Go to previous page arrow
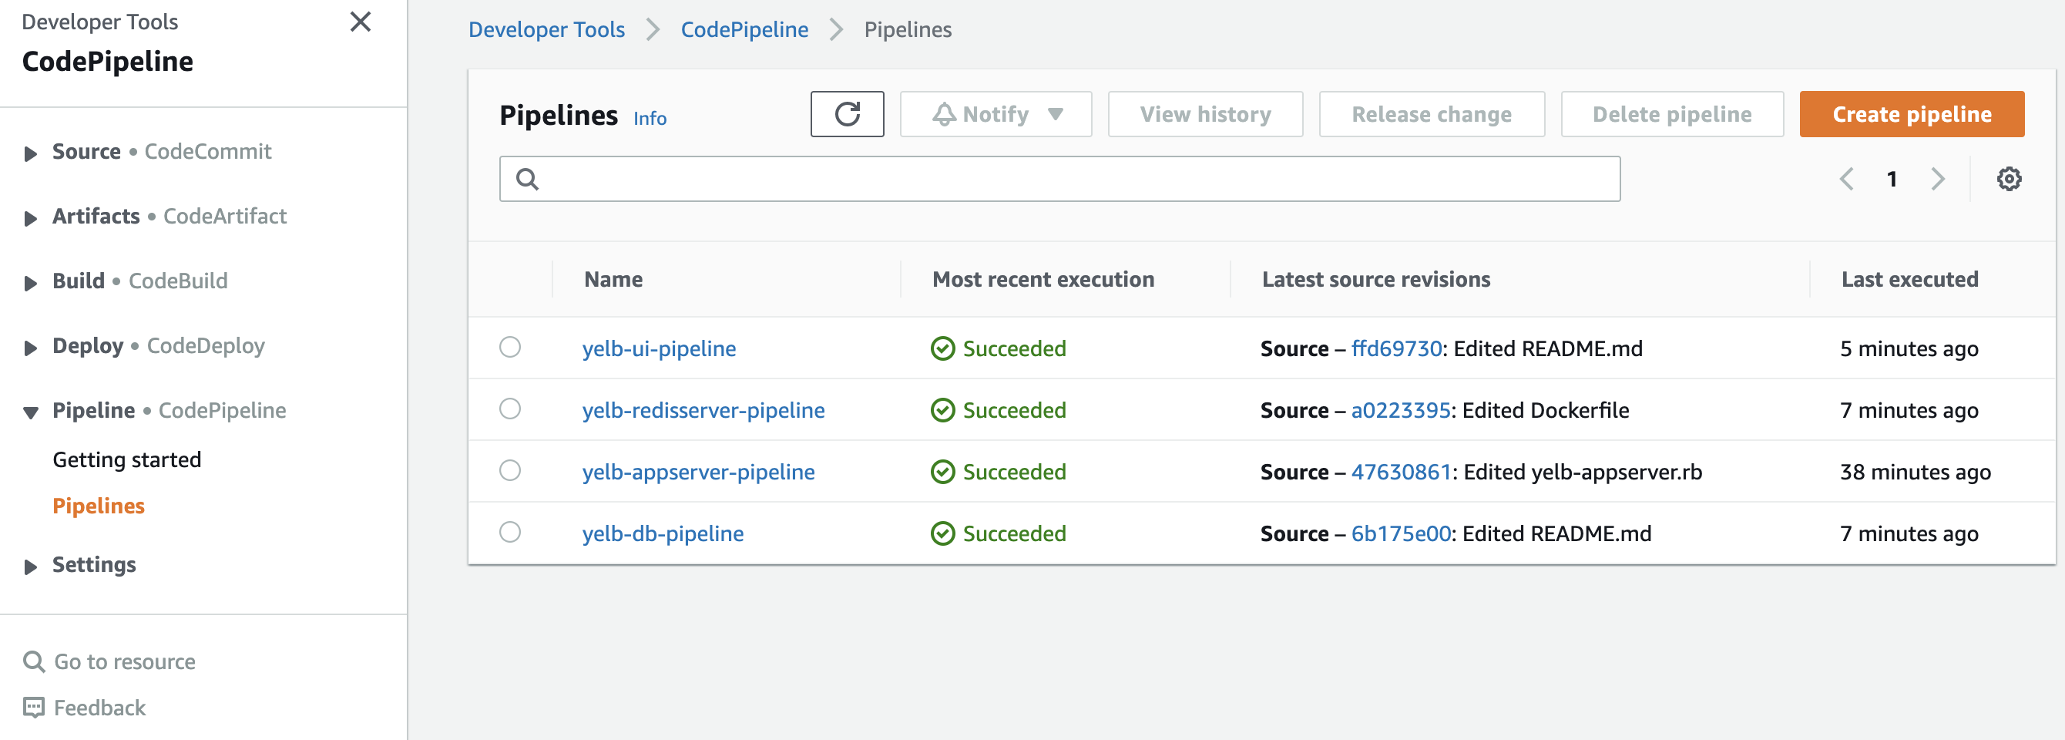 pyautogui.click(x=1846, y=179)
